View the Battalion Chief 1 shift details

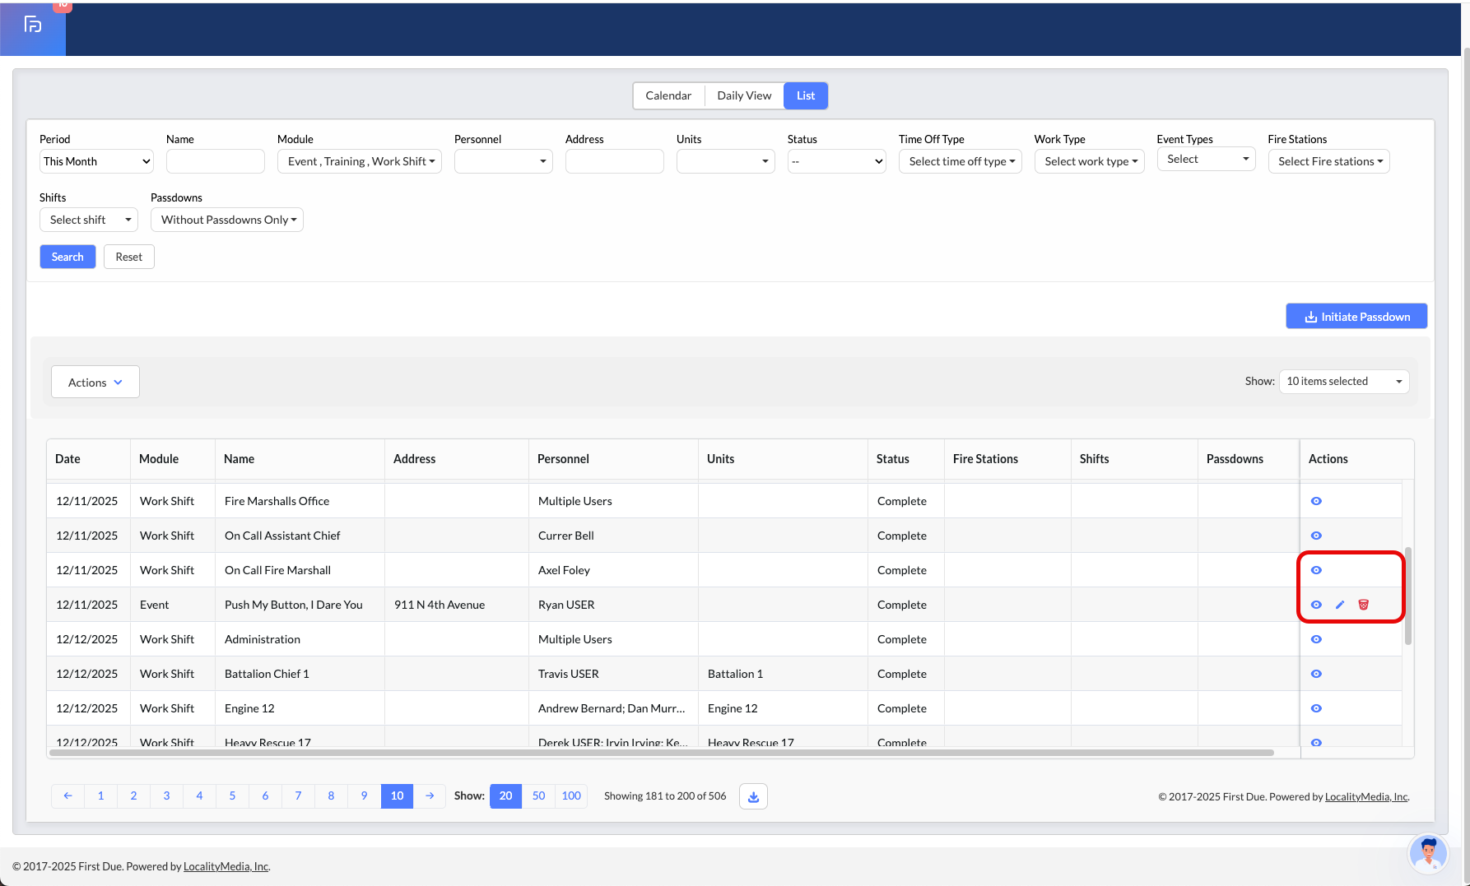pos(1316,674)
